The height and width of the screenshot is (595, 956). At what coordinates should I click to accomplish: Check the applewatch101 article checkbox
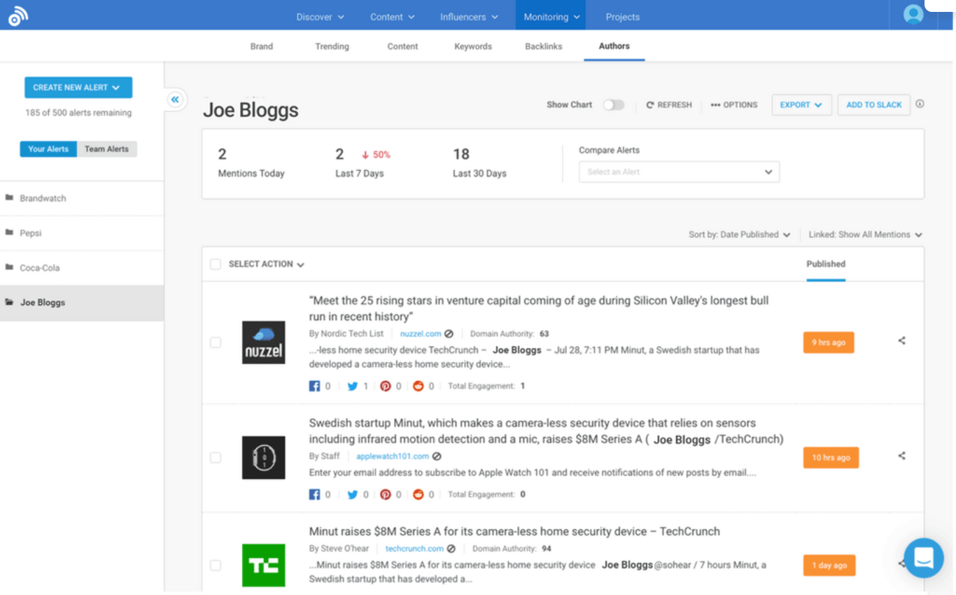click(216, 457)
